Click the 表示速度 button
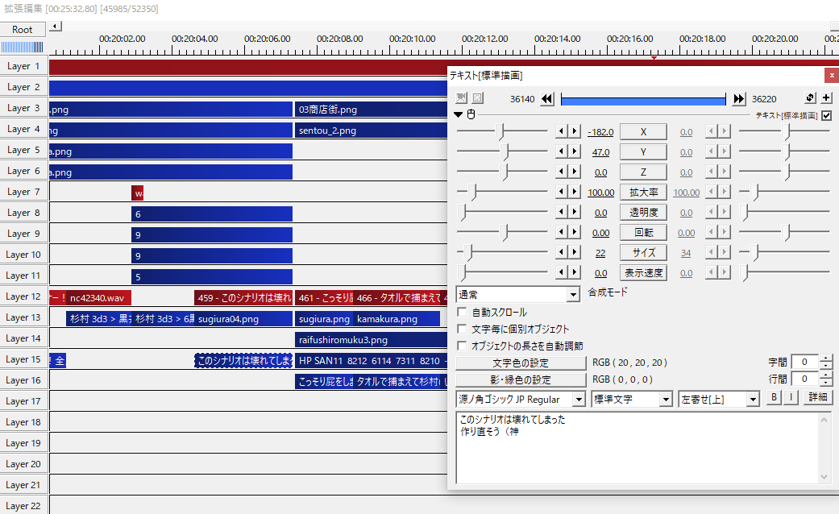 tap(643, 273)
